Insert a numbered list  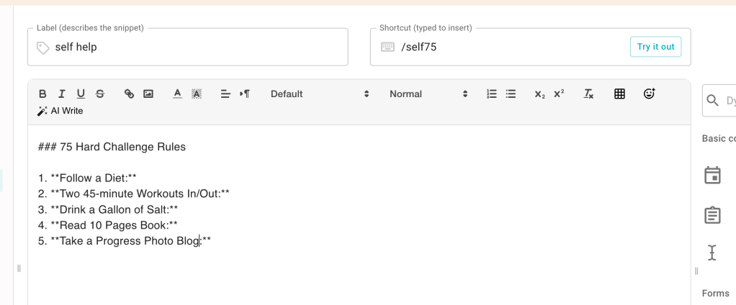[x=491, y=94]
